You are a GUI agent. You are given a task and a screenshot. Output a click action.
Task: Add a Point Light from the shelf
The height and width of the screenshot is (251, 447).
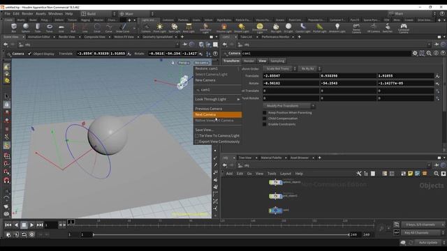click(x=159, y=28)
